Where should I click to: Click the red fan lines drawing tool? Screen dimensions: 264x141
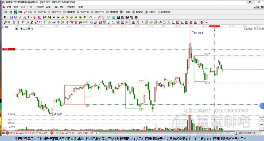[x=96, y=22]
